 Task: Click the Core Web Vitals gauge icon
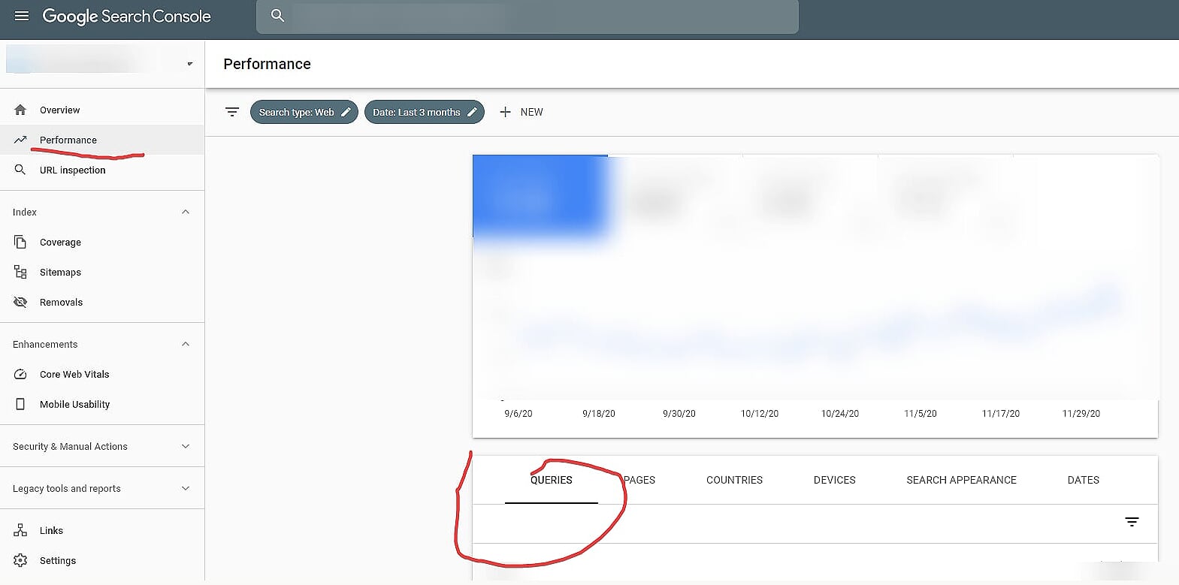20,374
